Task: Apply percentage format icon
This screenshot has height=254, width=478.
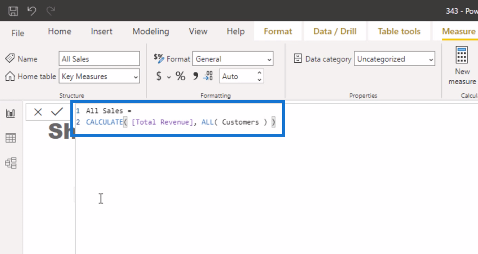Action: point(181,76)
